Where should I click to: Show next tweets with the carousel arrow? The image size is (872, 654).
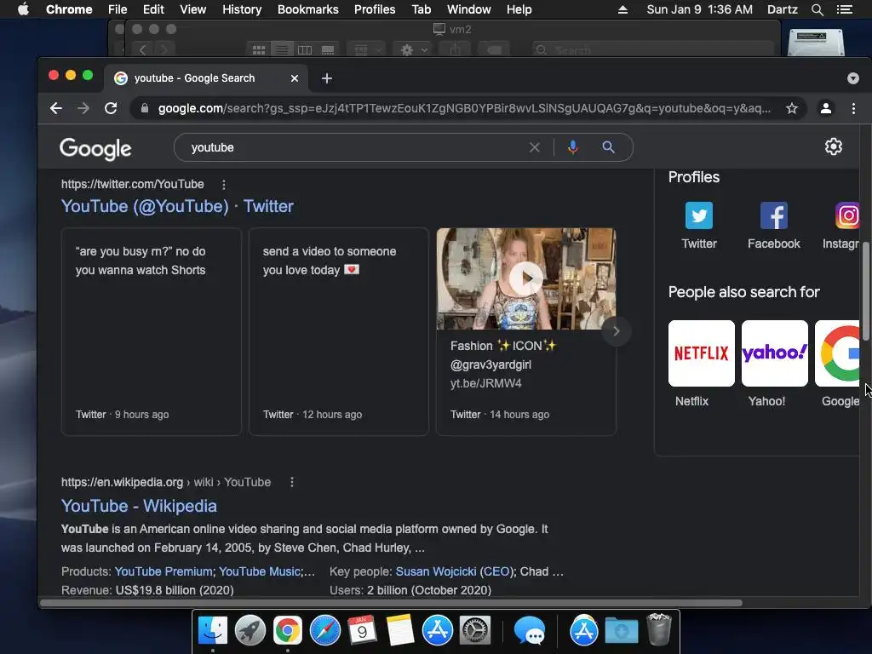616,331
